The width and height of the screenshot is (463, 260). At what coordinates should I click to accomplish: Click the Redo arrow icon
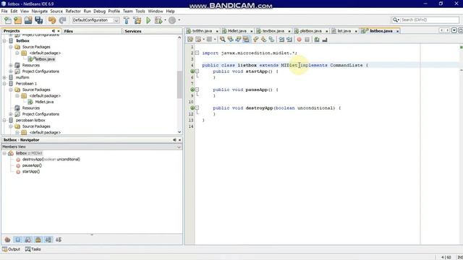point(62,20)
